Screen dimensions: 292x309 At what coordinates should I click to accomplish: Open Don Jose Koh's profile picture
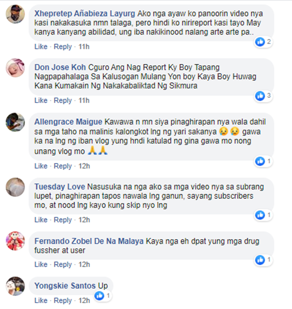(x=15, y=68)
